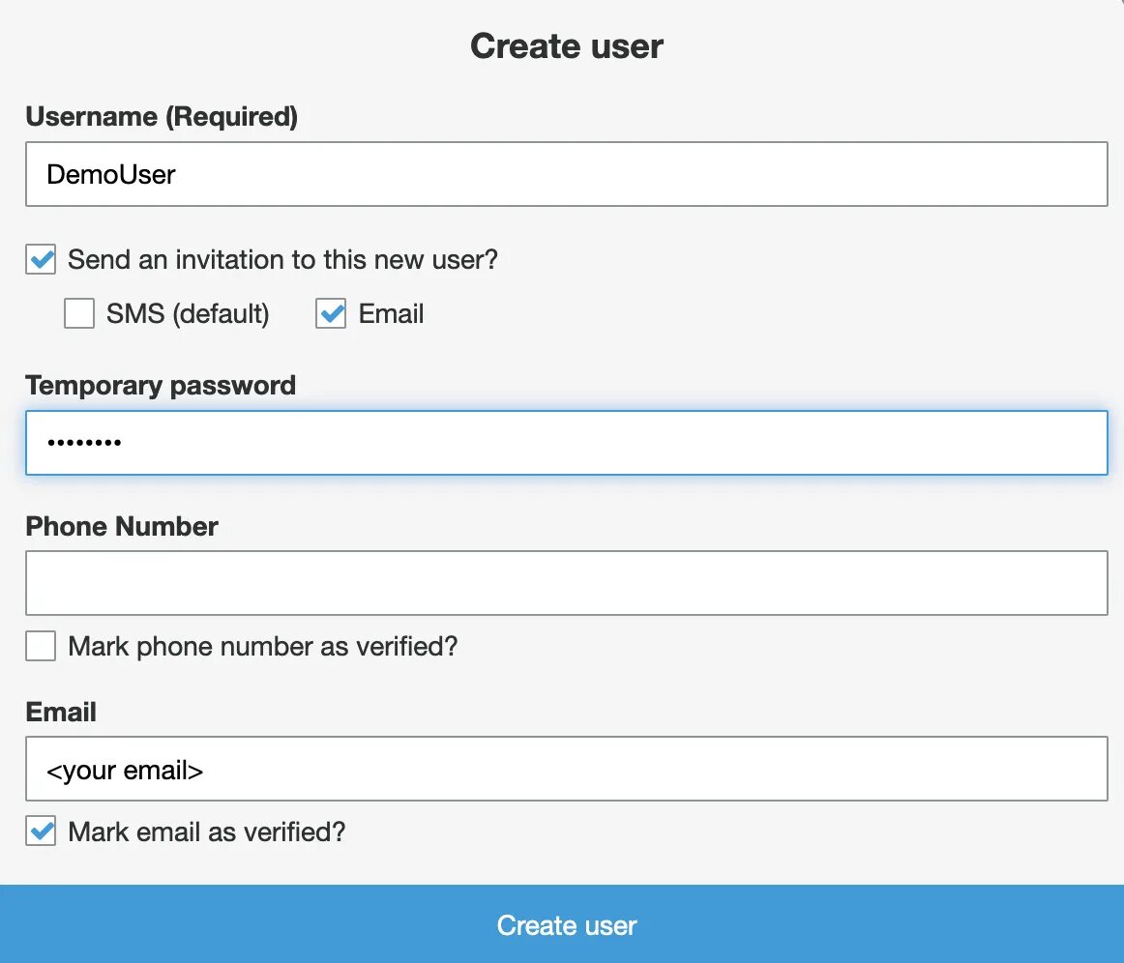Click the 'Send an invitation to this new user?' label text

point(282,260)
